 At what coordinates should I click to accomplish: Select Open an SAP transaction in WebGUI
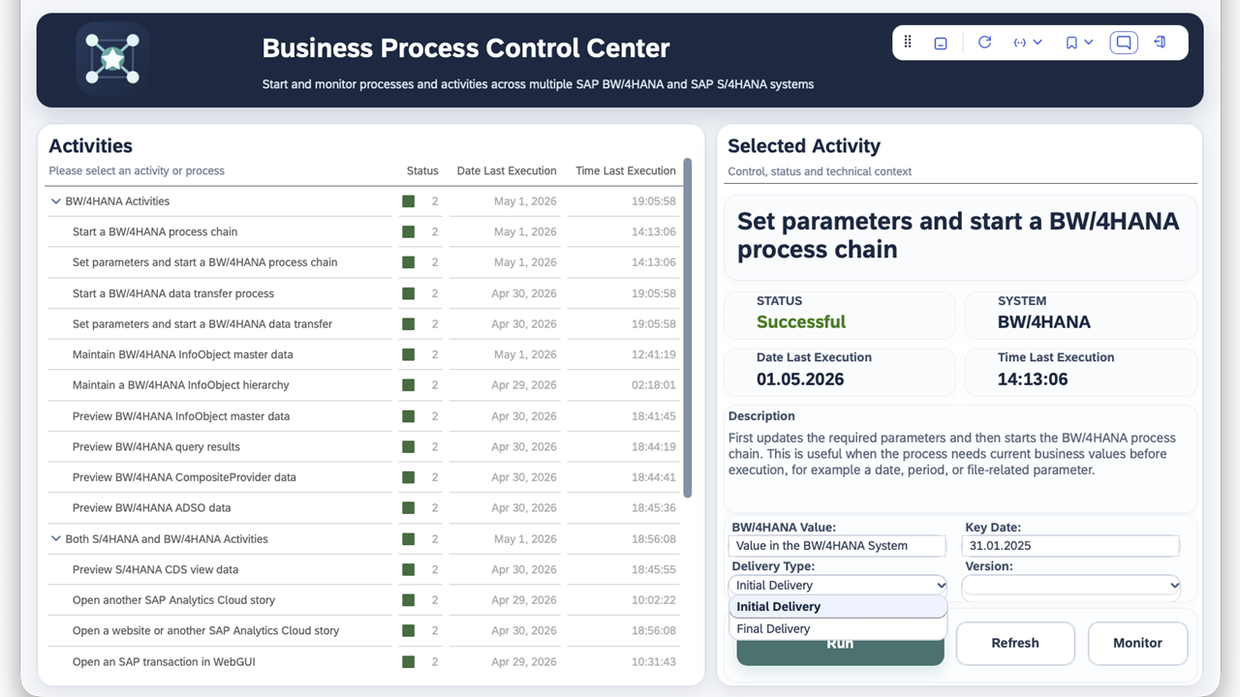[164, 662]
